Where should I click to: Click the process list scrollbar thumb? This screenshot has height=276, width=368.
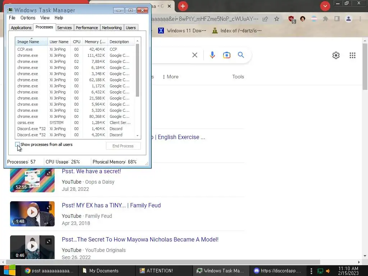[138, 70]
